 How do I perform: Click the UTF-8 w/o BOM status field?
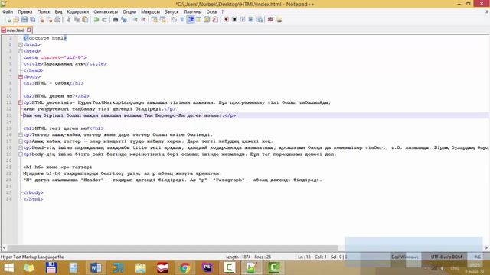point(446,257)
